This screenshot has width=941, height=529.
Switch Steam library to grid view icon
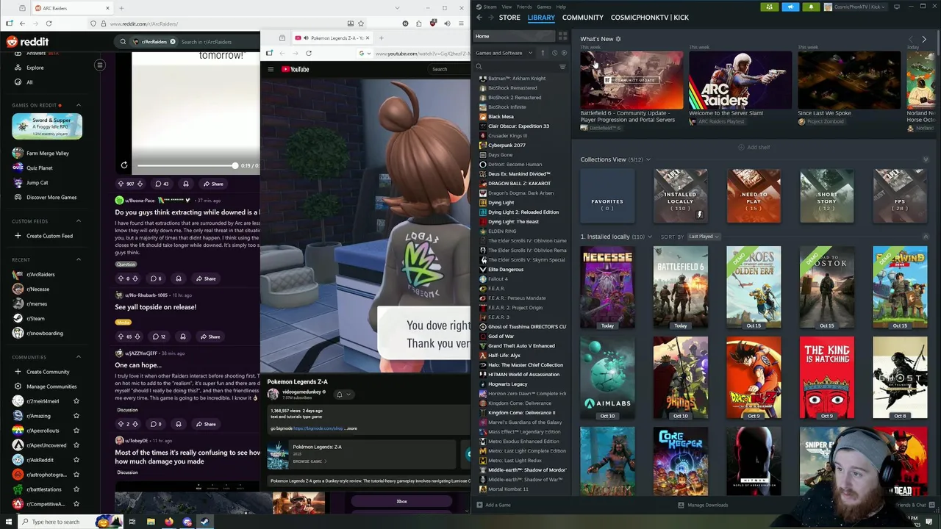563,36
